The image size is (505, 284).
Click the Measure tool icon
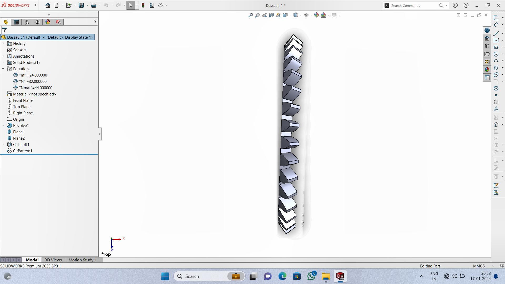(497, 193)
